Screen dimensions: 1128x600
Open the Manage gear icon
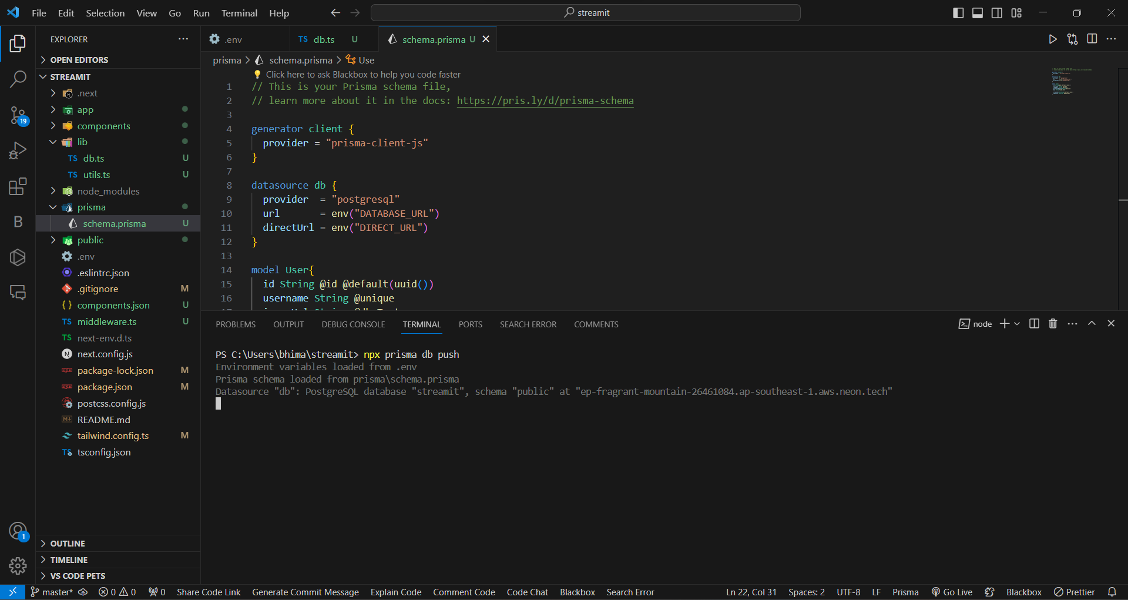click(x=18, y=565)
